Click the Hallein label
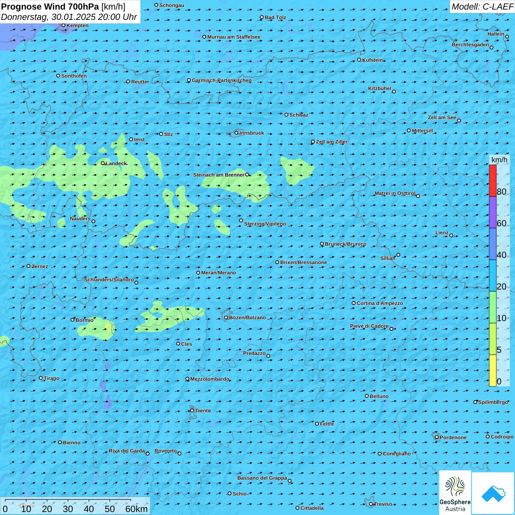 tap(496, 34)
